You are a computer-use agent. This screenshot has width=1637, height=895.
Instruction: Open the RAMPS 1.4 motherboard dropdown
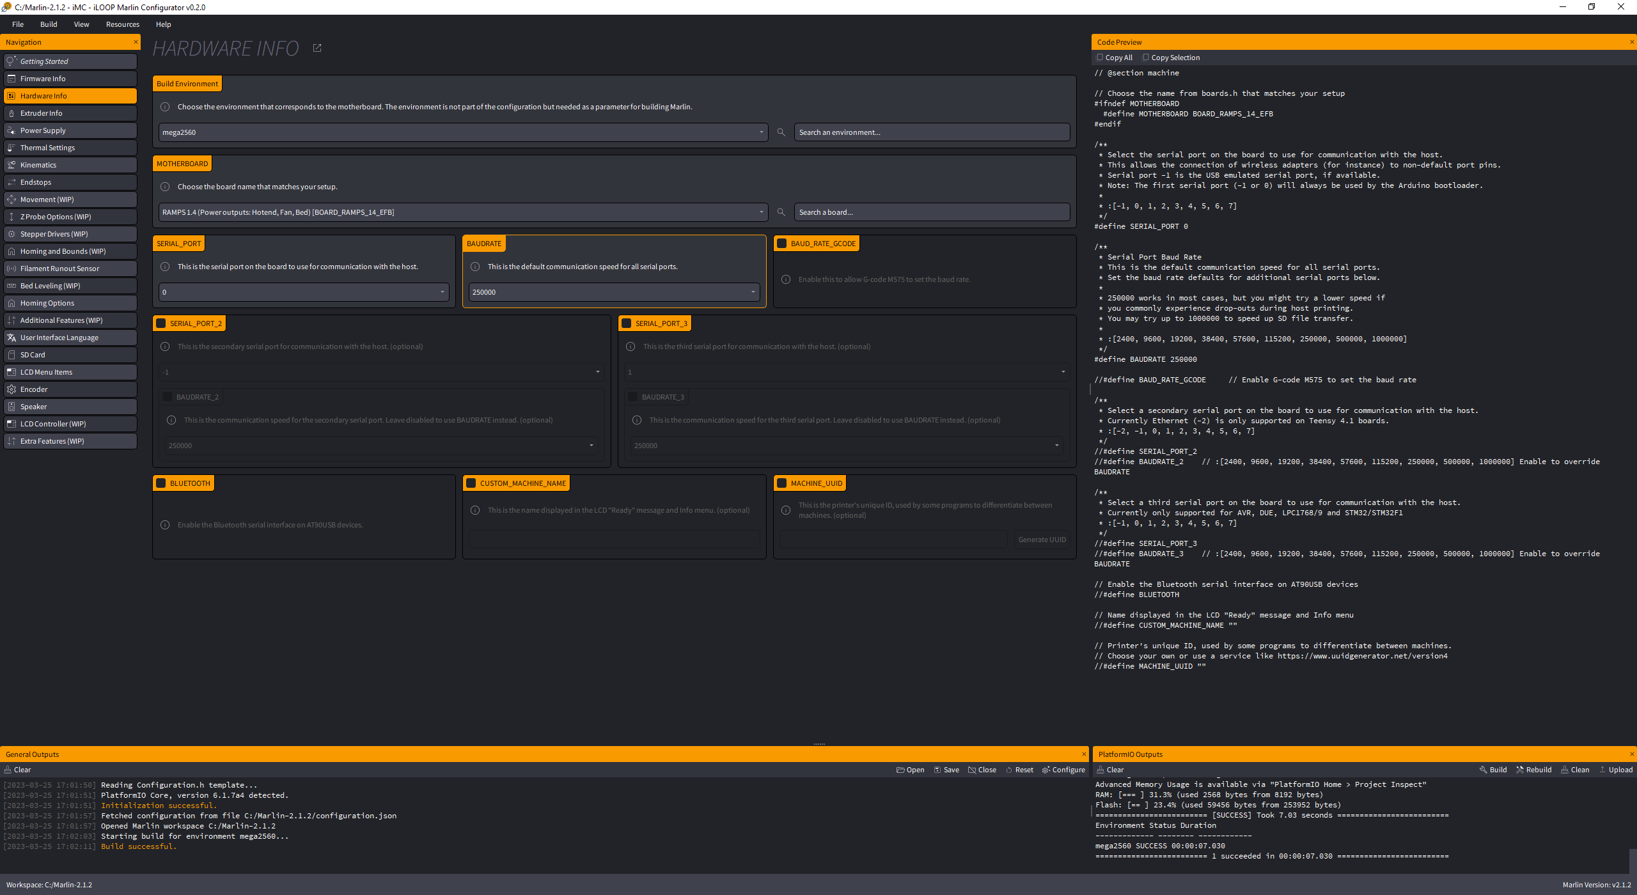(463, 212)
